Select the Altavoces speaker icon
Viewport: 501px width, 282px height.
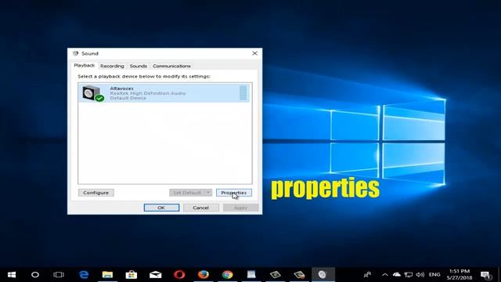click(93, 93)
